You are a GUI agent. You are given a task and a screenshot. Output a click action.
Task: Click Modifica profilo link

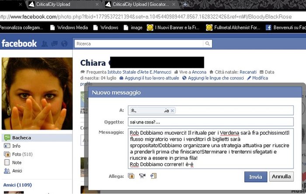(260, 78)
